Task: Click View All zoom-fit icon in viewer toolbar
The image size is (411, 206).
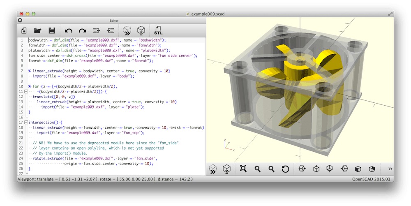Action: coord(243,169)
